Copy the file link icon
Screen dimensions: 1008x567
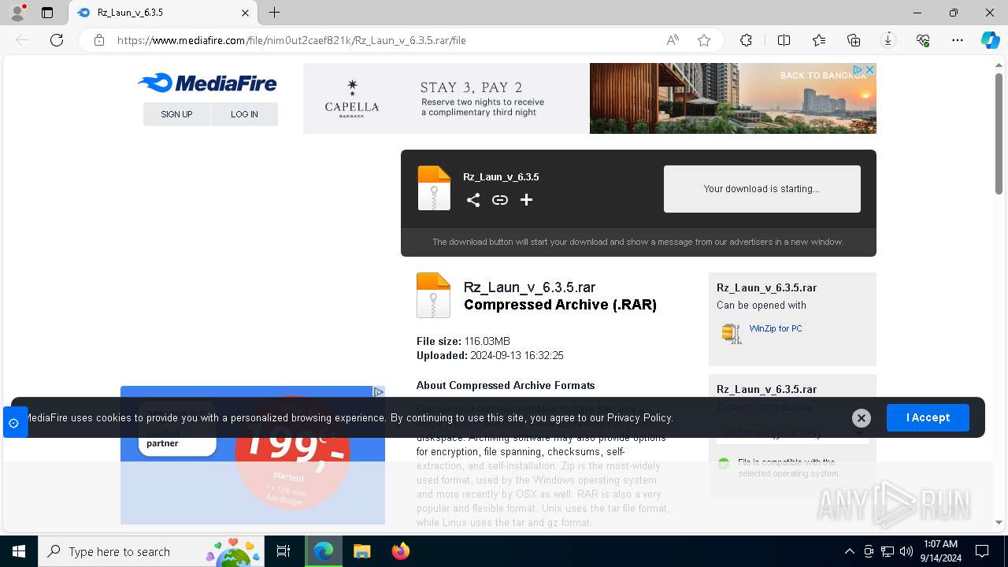coord(500,200)
